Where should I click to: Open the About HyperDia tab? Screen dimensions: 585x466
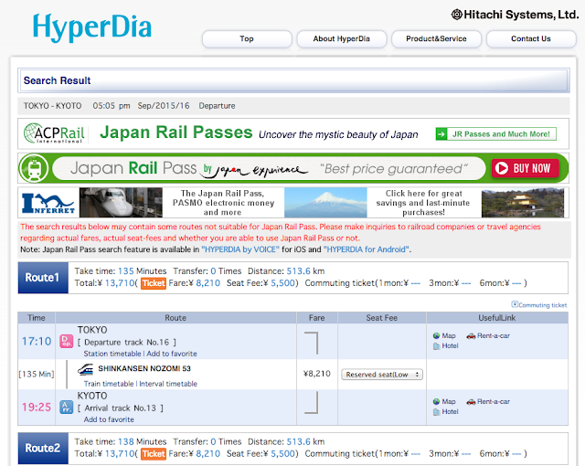[x=341, y=38]
